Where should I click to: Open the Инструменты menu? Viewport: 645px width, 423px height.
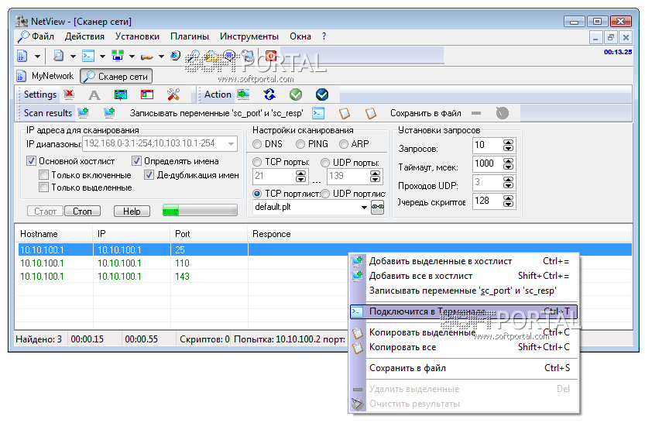pyautogui.click(x=249, y=36)
